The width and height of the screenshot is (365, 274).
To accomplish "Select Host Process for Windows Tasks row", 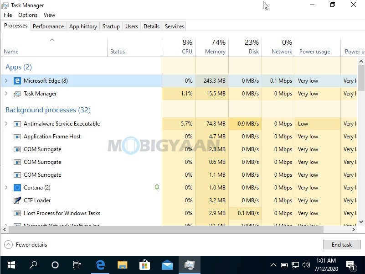I will [179, 213].
